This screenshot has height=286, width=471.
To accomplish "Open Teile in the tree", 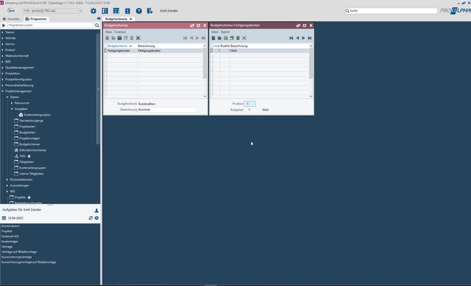I will coord(22,156).
